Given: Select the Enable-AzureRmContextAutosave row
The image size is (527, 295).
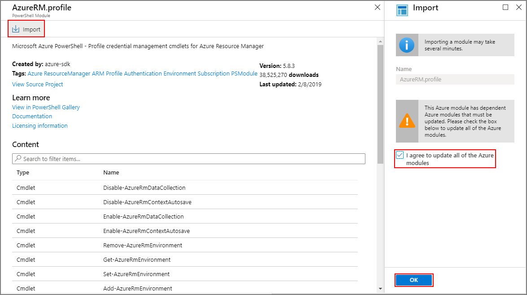Looking at the screenshot, I should coord(185,231).
